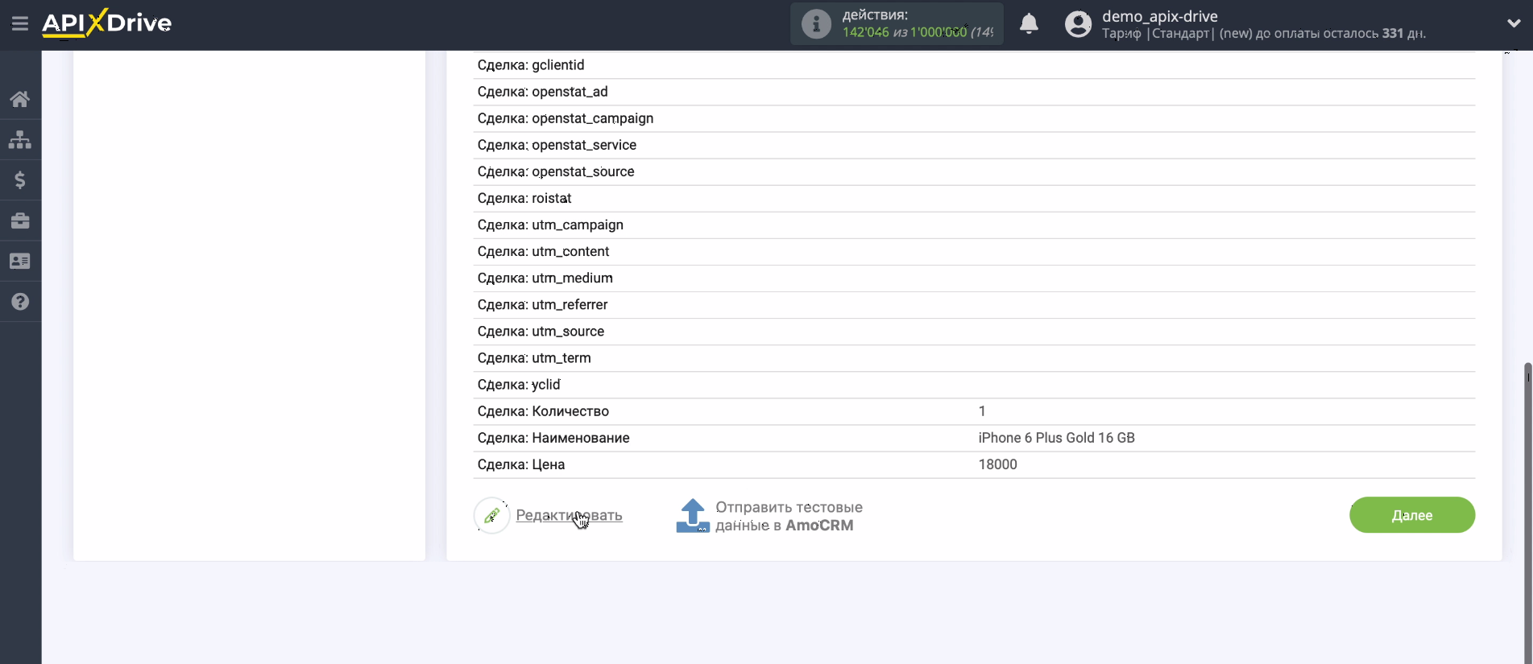This screenshot has height=664, width=1533.
Task: Click the upload test data icon
Action: coord(692,516)
